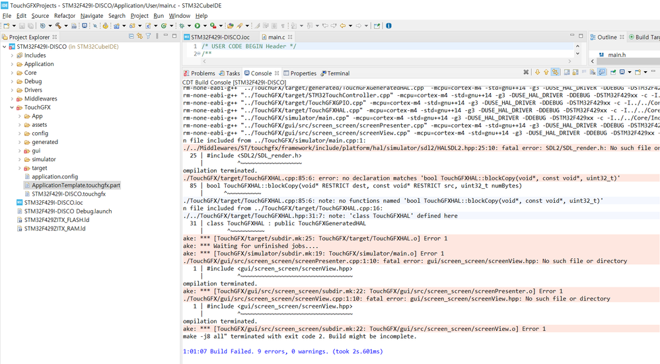This screenshot has width=660, height=364.
Task: Expand the Middlewares folder
Action: [x=12, y=98]
